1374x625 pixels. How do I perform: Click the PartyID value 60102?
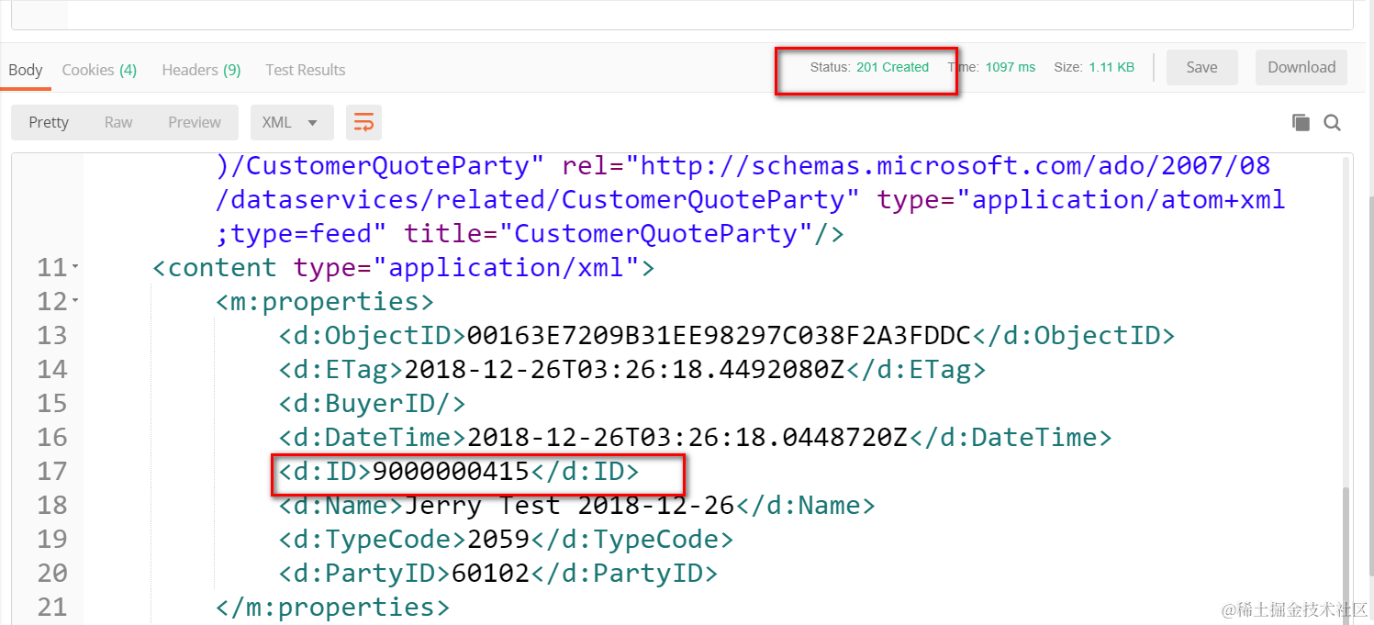[490, 573]
